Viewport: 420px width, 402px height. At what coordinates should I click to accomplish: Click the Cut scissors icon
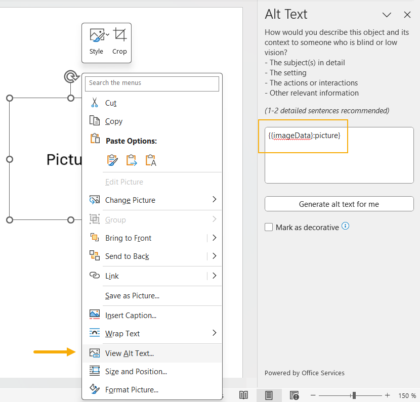[x=95, y=103]
